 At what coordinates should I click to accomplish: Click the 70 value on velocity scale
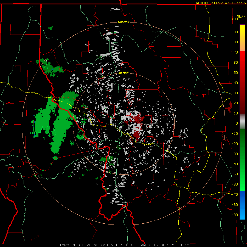pos(236,52)
